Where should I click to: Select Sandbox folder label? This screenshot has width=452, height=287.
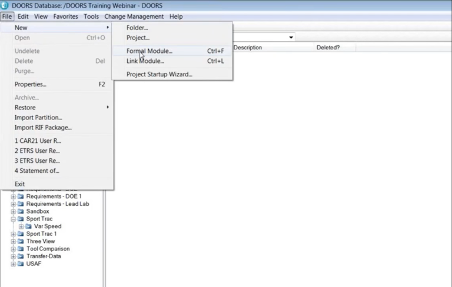pyautogui.click(x=38, y=211)
